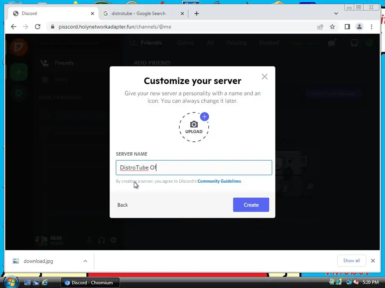Click the network icon in system tray
Viewport: 385px width, 288px height.
coord(349,282)
